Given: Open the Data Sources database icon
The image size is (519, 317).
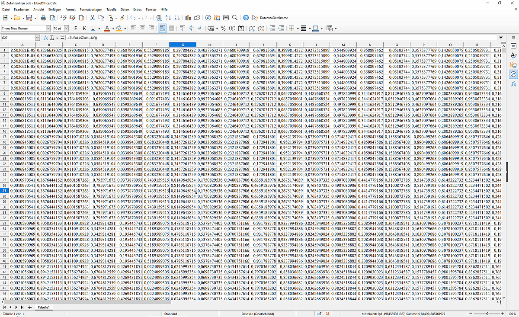Looking at the screenshot, I should 226,18.
